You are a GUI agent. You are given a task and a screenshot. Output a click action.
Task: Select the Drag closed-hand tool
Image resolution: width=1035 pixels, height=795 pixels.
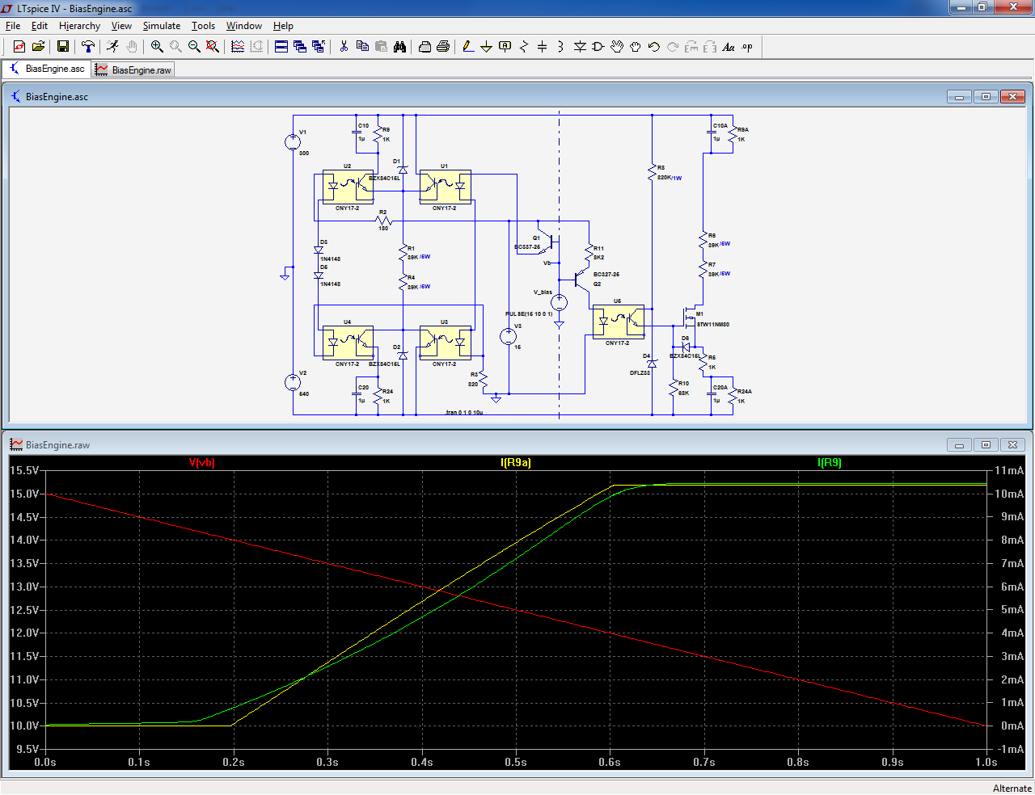[x=636, y=47]
